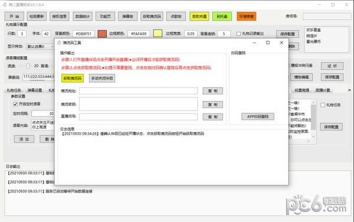Open 授权信息 from the main toolbar
The height and width of the screenshot is (222, 354).
60,17
